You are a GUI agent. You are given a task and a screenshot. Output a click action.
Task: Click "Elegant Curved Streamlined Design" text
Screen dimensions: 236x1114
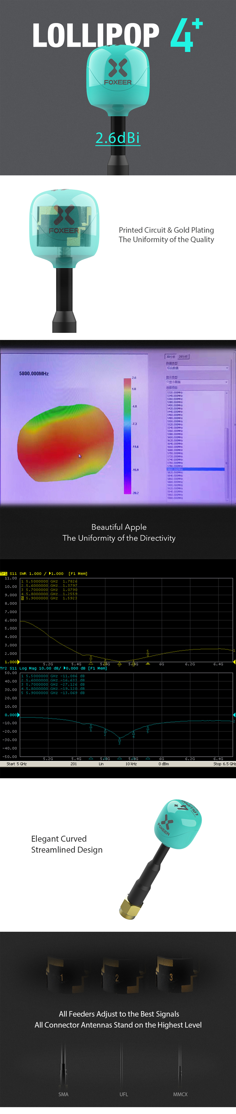click(67, 844)
